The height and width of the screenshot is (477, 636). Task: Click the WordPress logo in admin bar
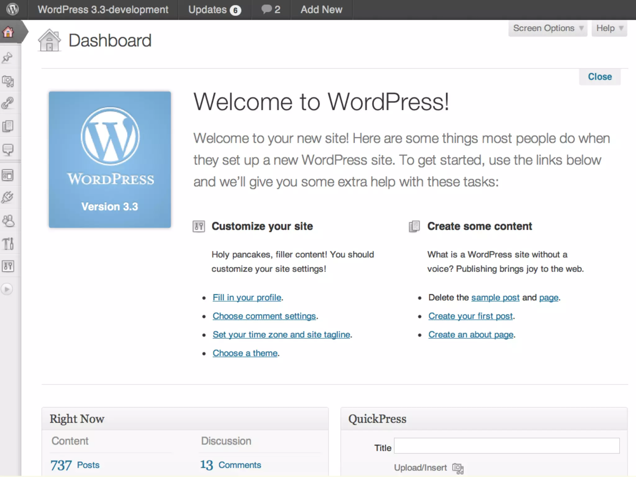point(13,9)
